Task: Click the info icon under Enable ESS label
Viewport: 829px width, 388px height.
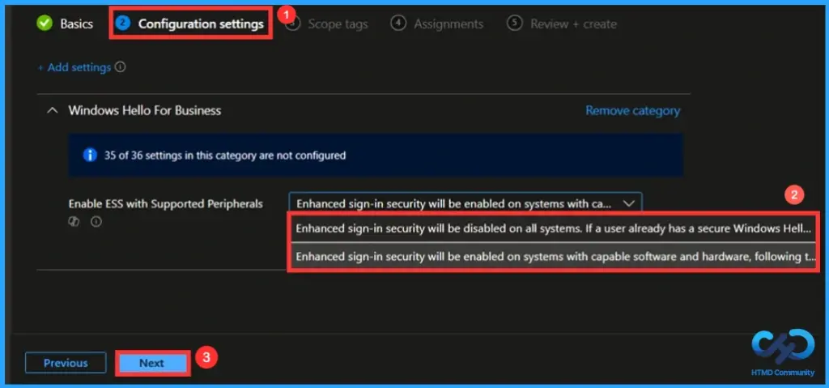Action: coord(96,222)
